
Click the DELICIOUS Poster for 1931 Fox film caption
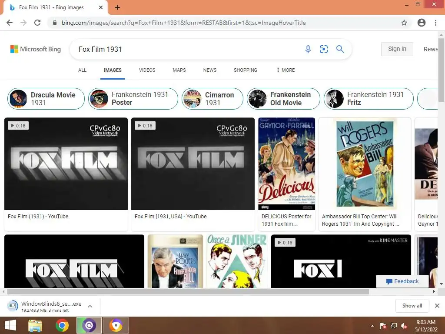click(286, 220)
